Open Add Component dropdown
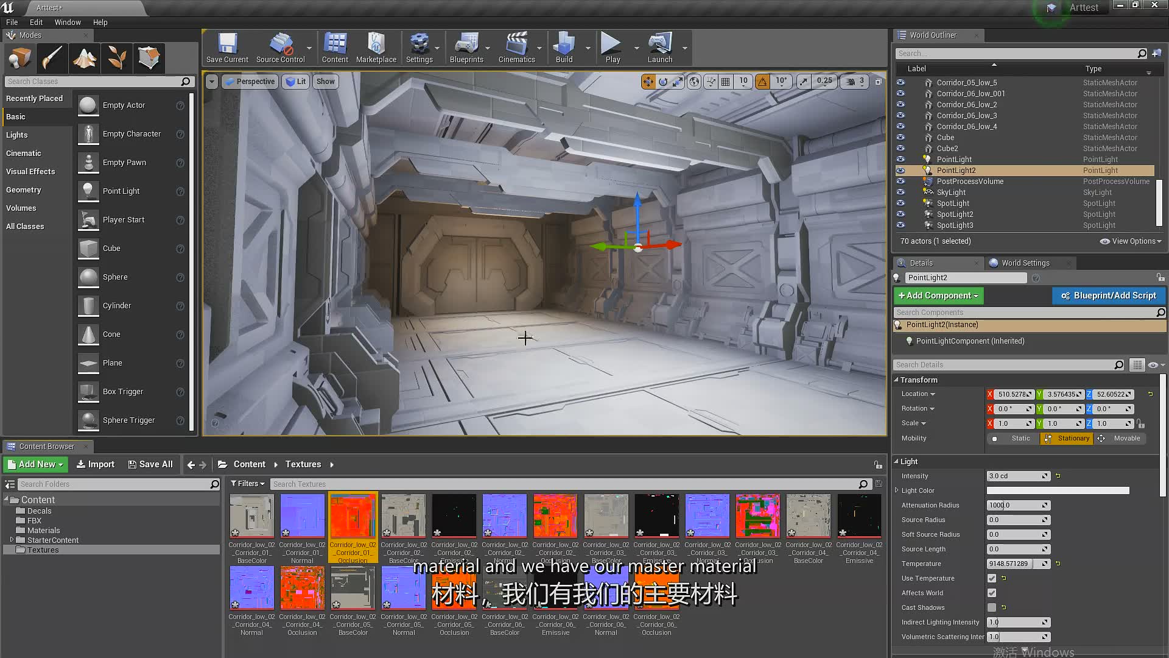Screen dimensions: 1169x658 click(x=938, y=295)
